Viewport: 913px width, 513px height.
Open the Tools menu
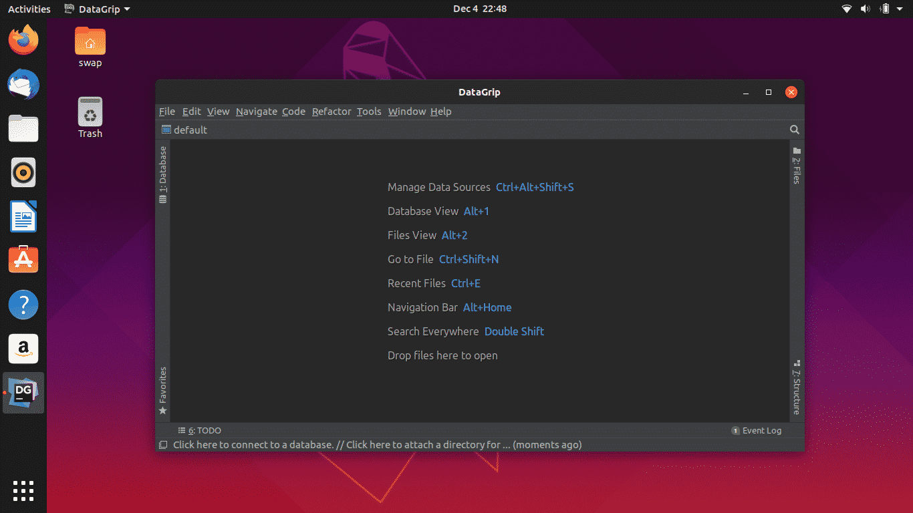(x=368, y=112)
